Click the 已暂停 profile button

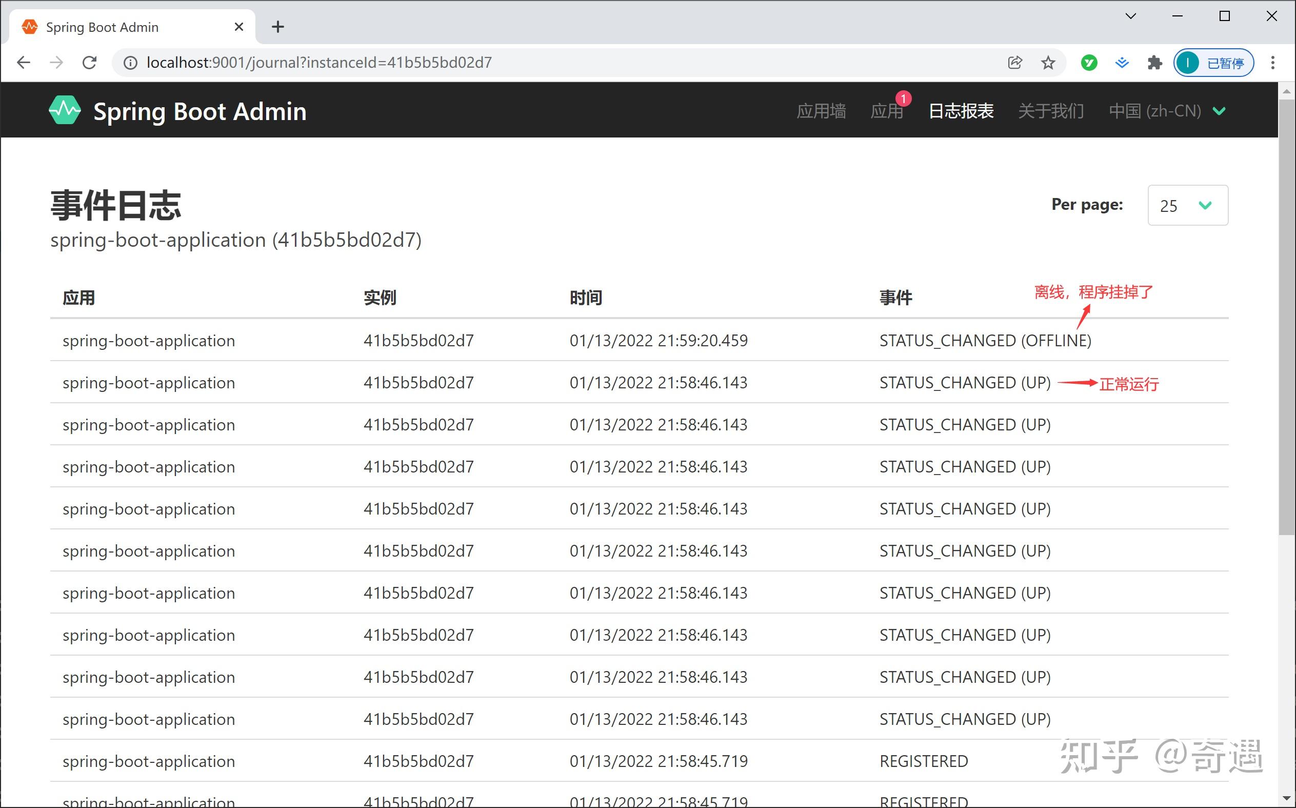click(x=1213, y=63)
